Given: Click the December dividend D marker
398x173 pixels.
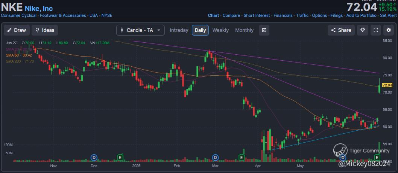Looking at the screenshot, I should (x=94, y=158).
